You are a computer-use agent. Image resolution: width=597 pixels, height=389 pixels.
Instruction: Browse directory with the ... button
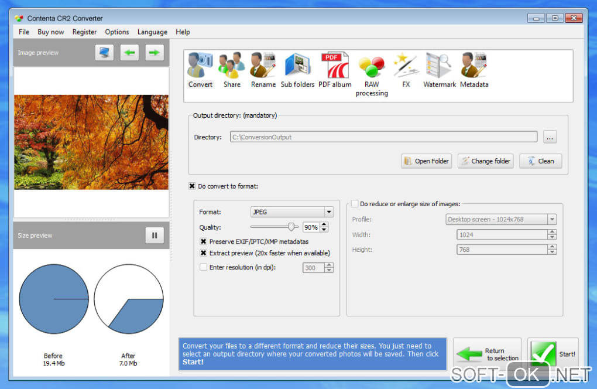[x=550, y=137]
